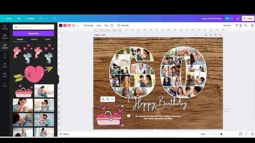
Task: Click the Crop button
Action: pyautogui.click(x=99, y=25)
